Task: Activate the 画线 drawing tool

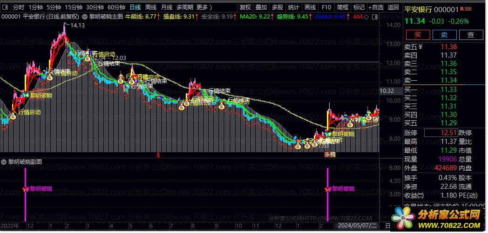Action: [310, 7]
